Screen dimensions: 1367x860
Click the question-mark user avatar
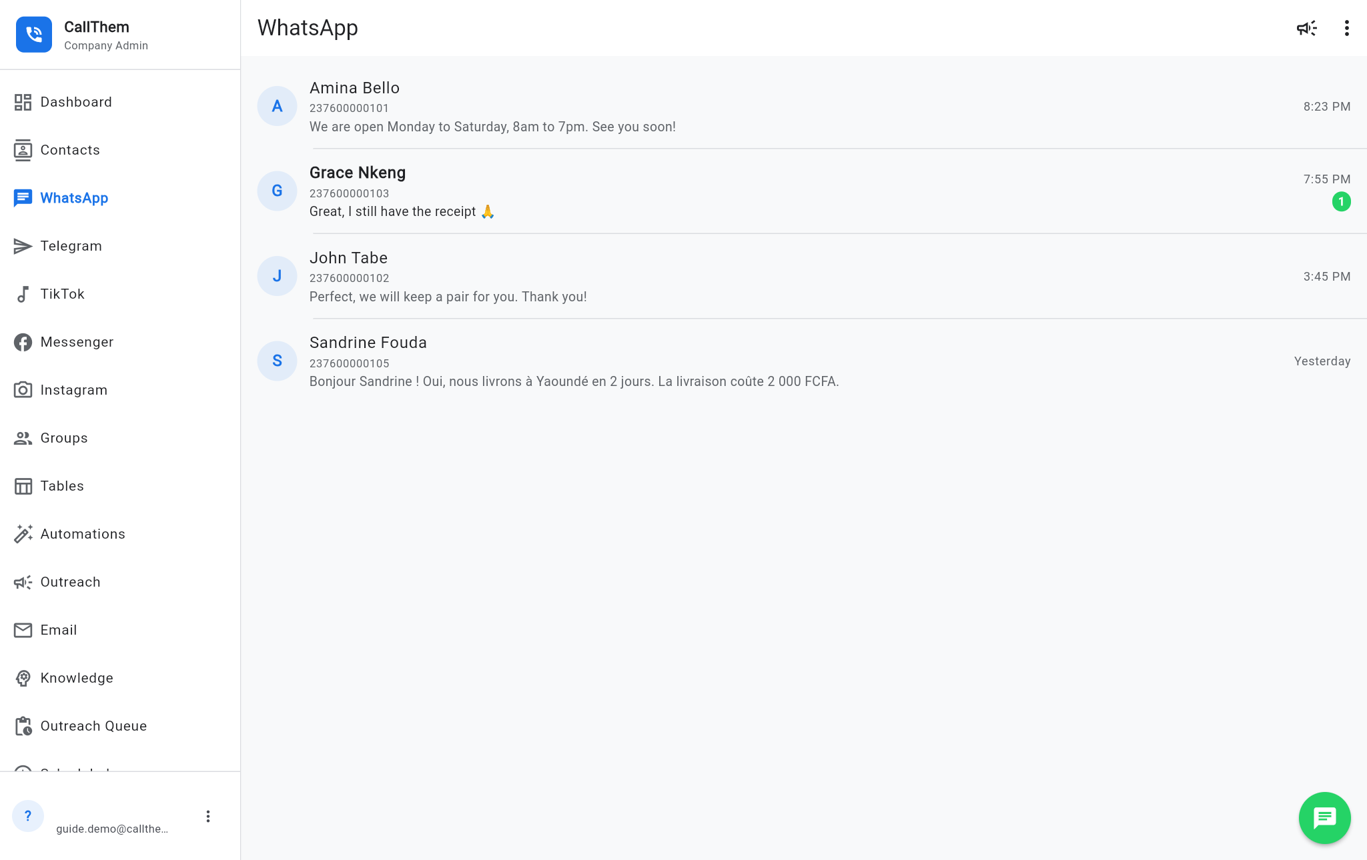point(28,816)
